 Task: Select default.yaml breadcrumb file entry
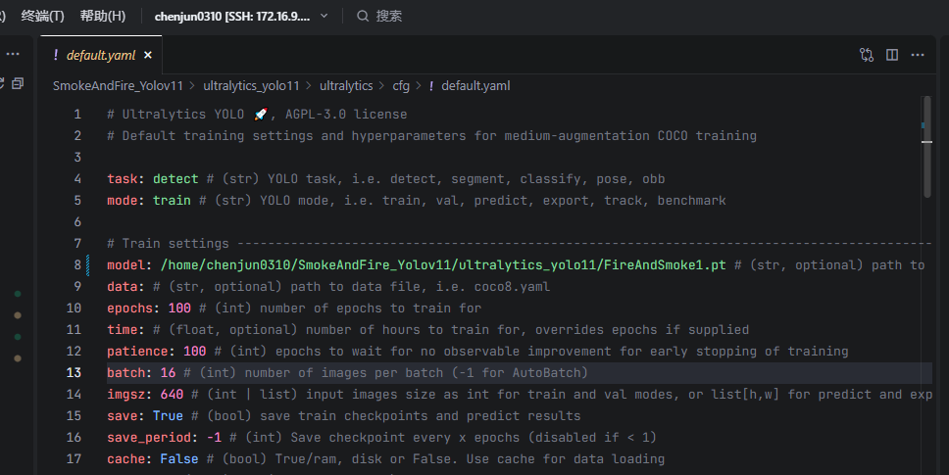point(475,86)
